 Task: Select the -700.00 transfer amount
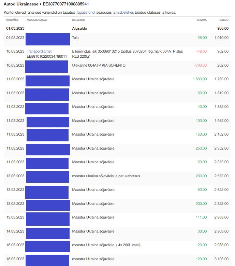tap(200, 65)
